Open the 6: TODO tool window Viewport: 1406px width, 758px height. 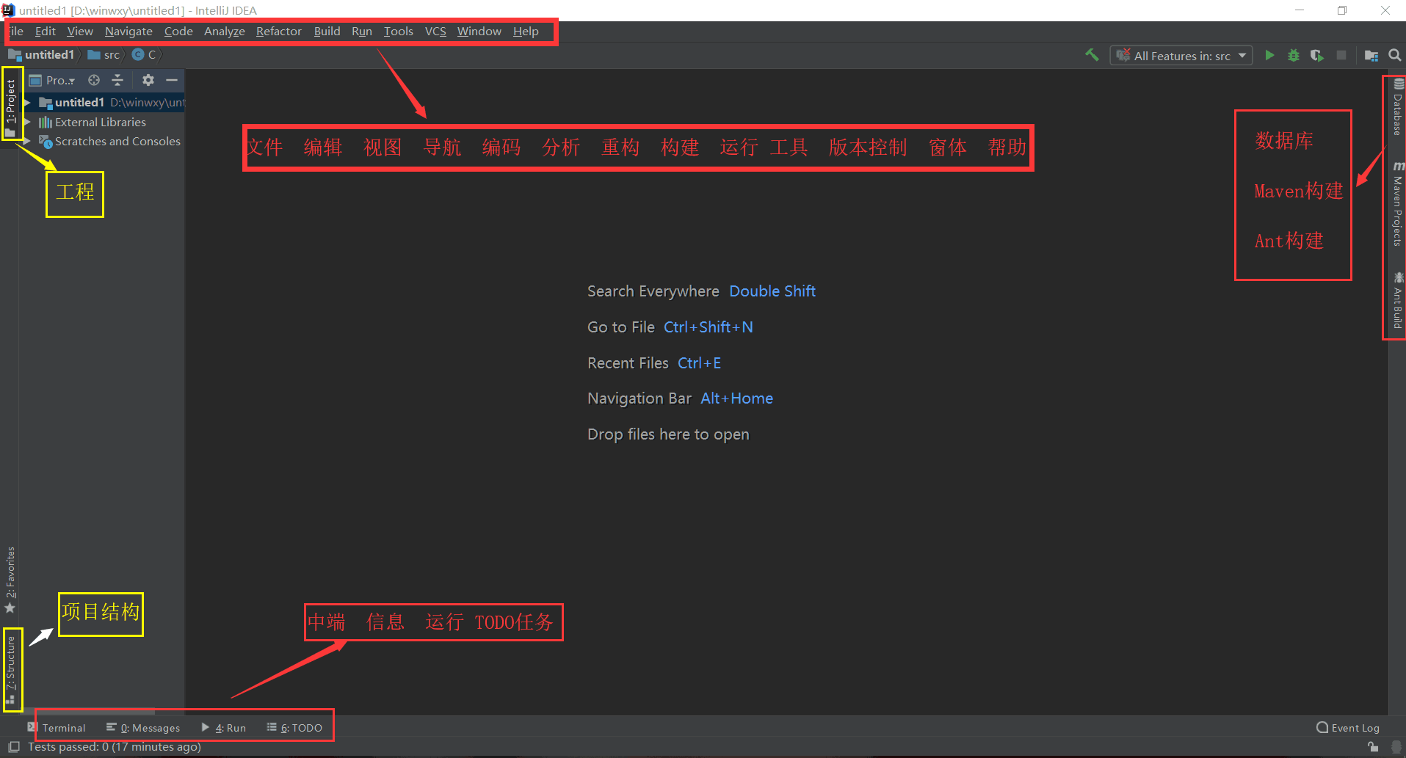pyautogui.click(x=294, y=728)
